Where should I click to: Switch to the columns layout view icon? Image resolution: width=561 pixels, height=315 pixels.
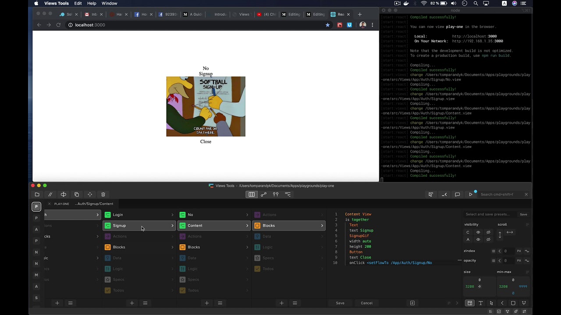coord(252,194)
